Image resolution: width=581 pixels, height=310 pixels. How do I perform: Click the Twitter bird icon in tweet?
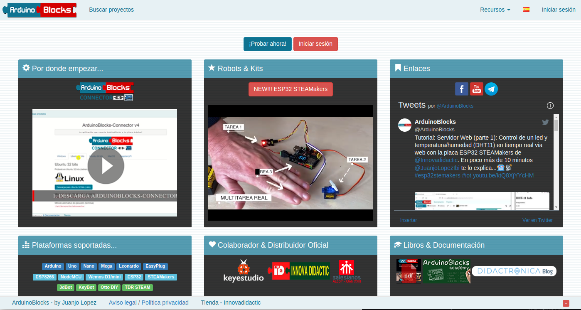click(x=545, y=122)
